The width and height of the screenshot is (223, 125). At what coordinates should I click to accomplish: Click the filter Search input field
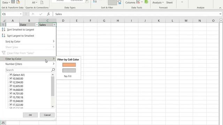click(x=28, y=70)
